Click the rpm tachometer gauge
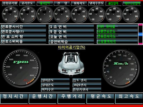143x107 pixels. click(x=21, y=68)
